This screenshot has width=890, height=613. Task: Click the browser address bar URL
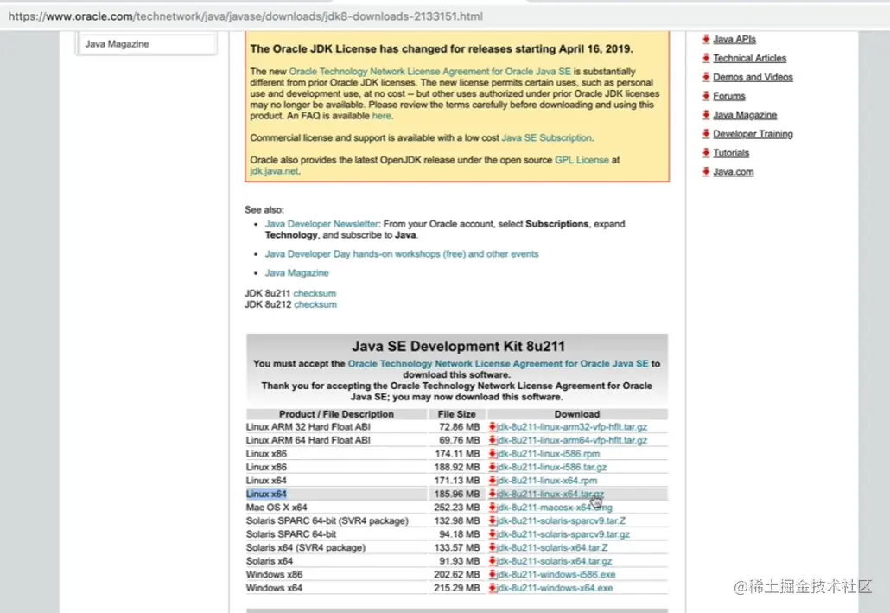coord(245,16)
